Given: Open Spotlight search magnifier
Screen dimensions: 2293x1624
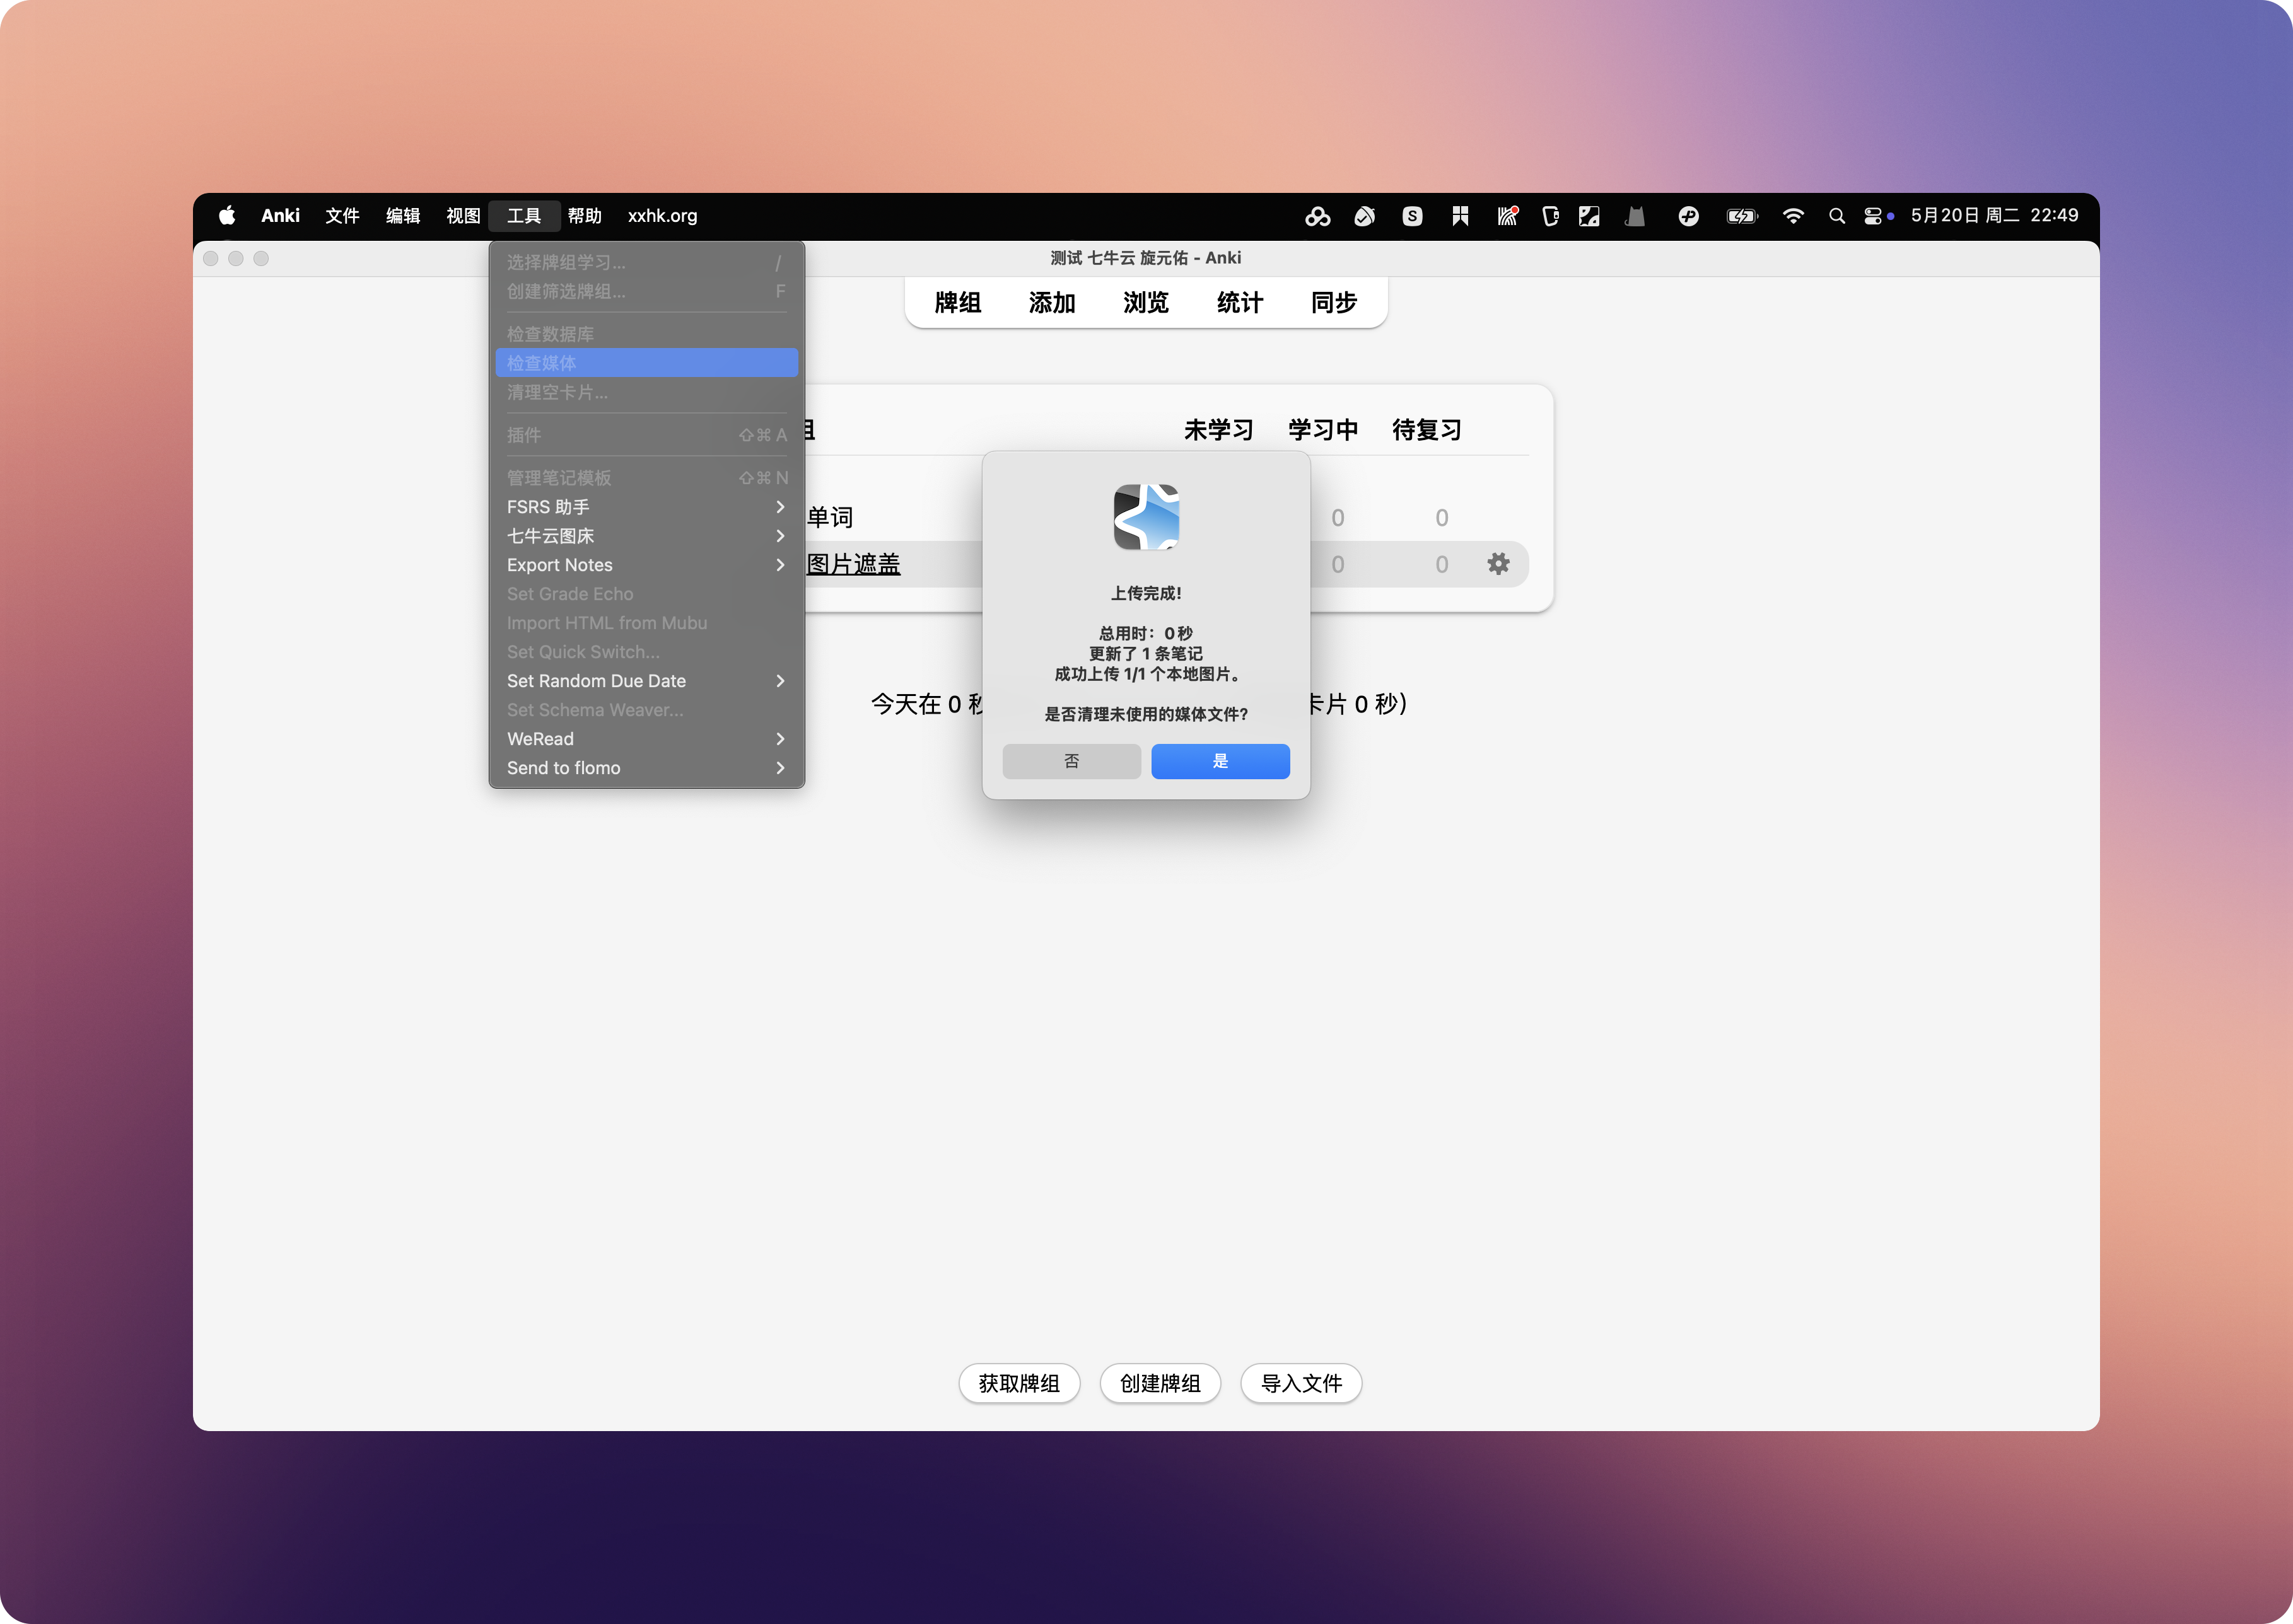Looking at the screenshot, I should point(1837,216).
